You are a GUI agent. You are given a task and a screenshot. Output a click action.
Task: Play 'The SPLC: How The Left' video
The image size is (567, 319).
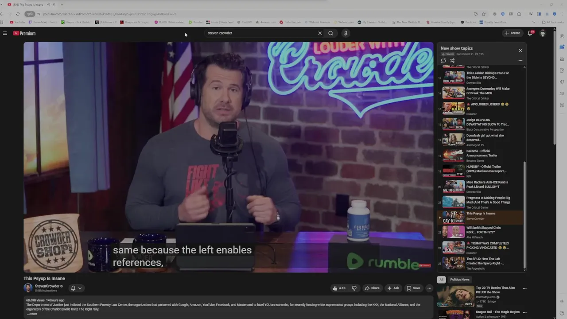point(481,263)
